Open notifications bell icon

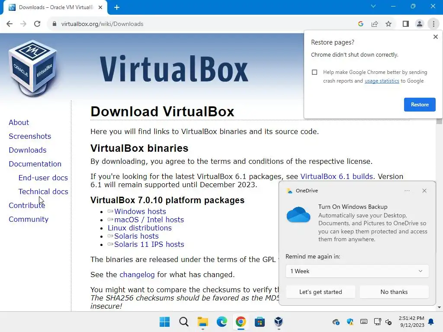point(431,322)
